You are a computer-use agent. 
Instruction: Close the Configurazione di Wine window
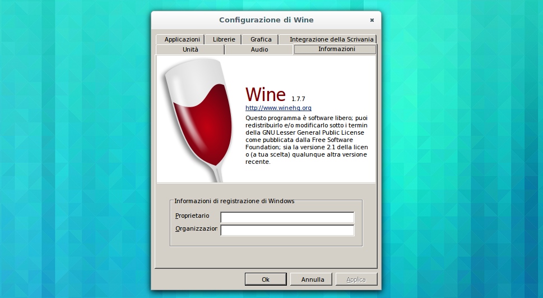coord(372,20)
